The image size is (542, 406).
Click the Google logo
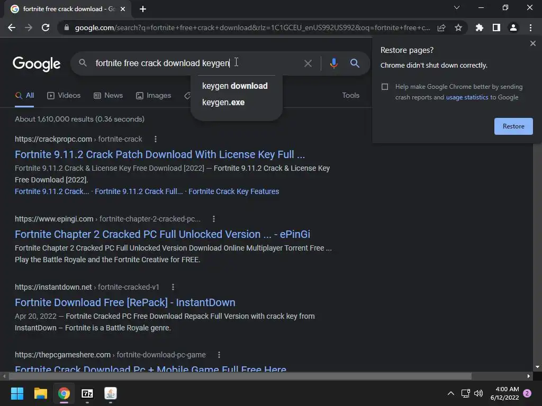[37, 64]
